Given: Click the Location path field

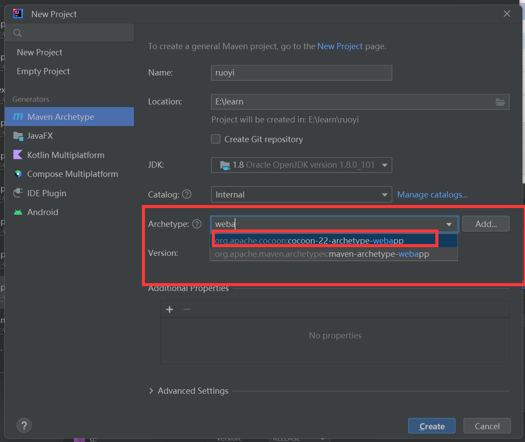Looking at the screenshot, I should [360, 102].
